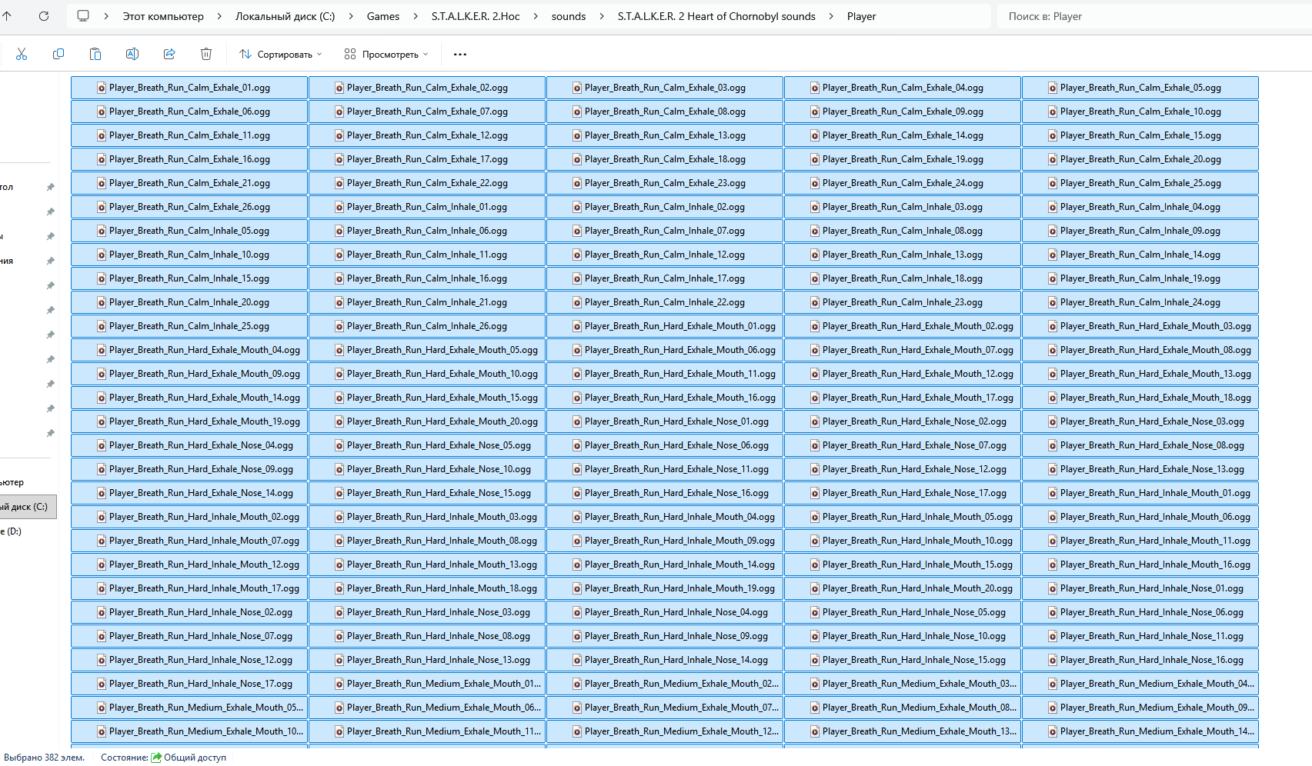
Task: Click the paste clipboard icon in the toolbar
Action: pyautogui.click(x=95, y=54)
